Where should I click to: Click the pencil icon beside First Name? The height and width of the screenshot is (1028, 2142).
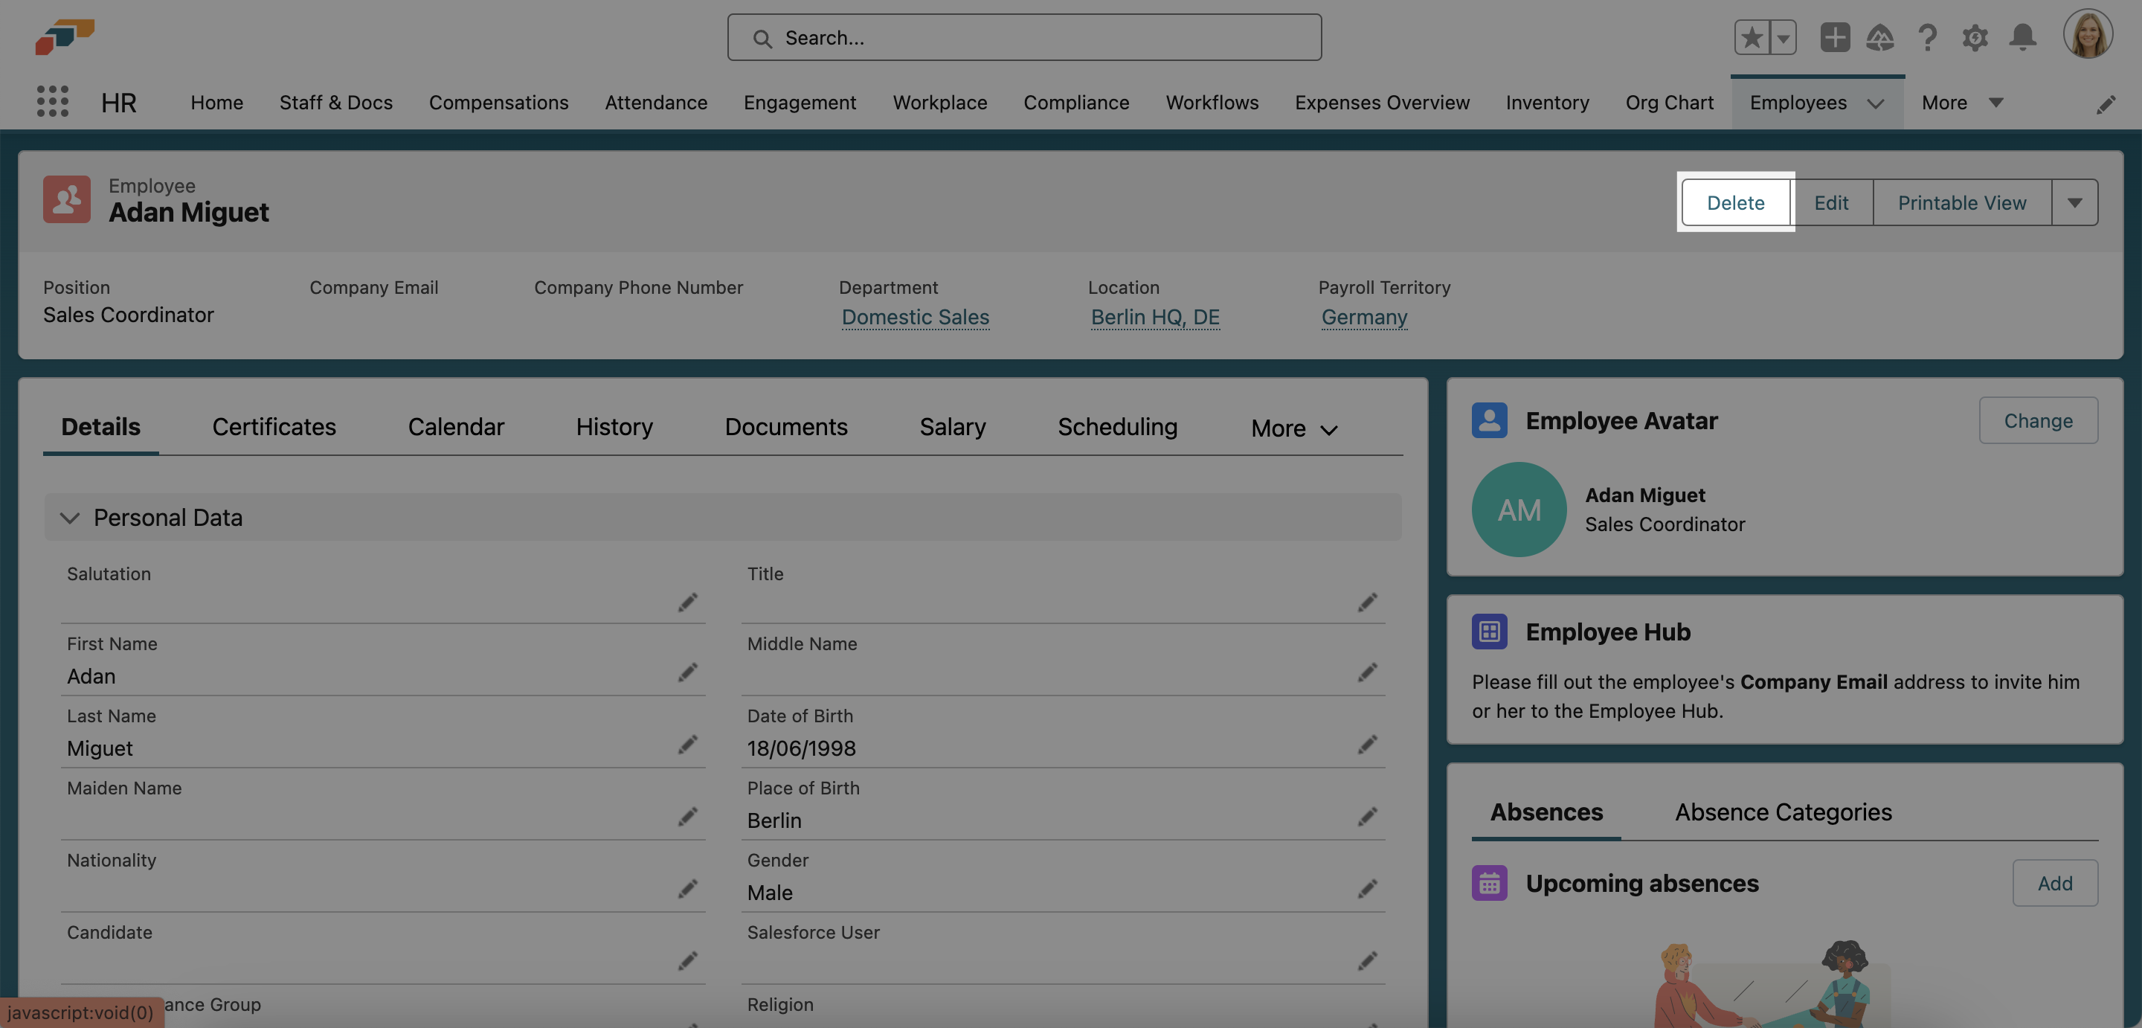click(x=686, y=672)
